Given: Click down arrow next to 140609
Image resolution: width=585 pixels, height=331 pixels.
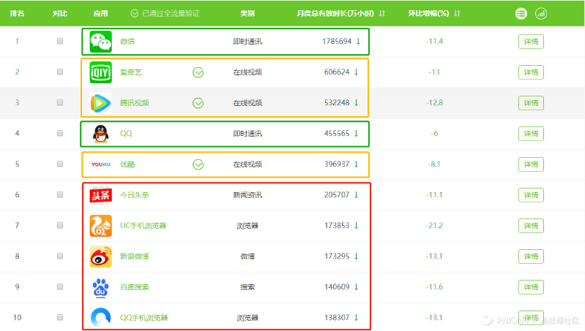Looking at the screenshot, I should coord(357,286).
